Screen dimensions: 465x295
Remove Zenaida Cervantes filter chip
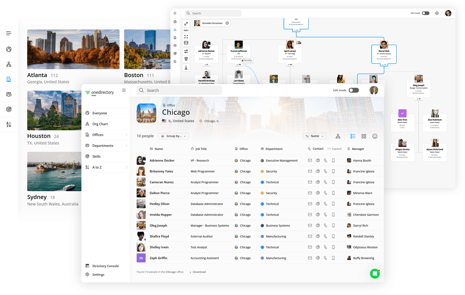tap(227, 23)
